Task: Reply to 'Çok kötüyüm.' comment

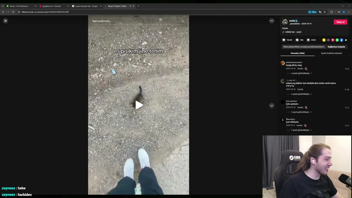Action: coord(299,125)
